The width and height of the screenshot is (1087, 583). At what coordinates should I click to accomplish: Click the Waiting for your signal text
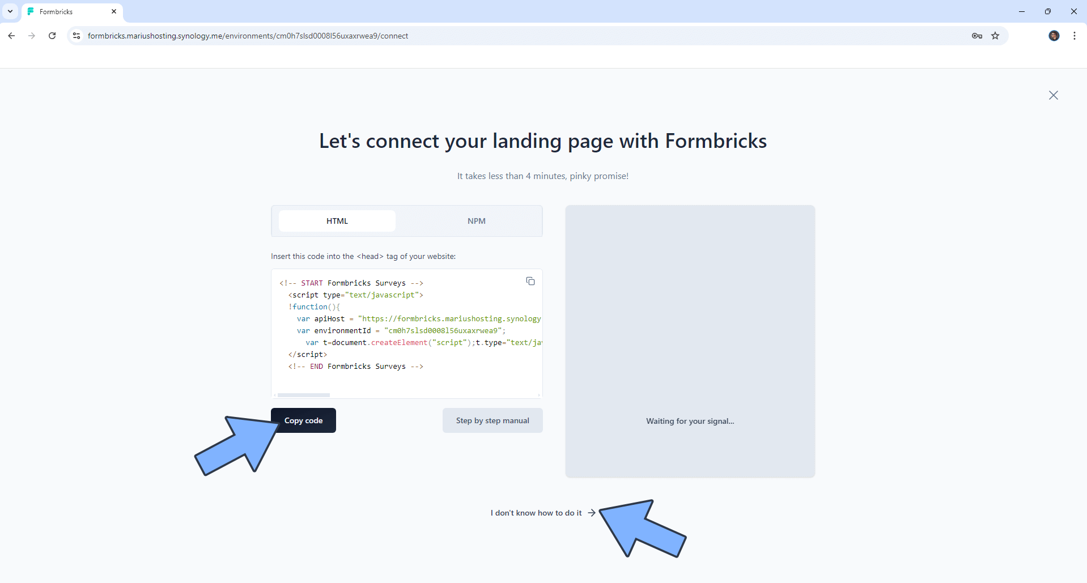(x=690, y=421)
